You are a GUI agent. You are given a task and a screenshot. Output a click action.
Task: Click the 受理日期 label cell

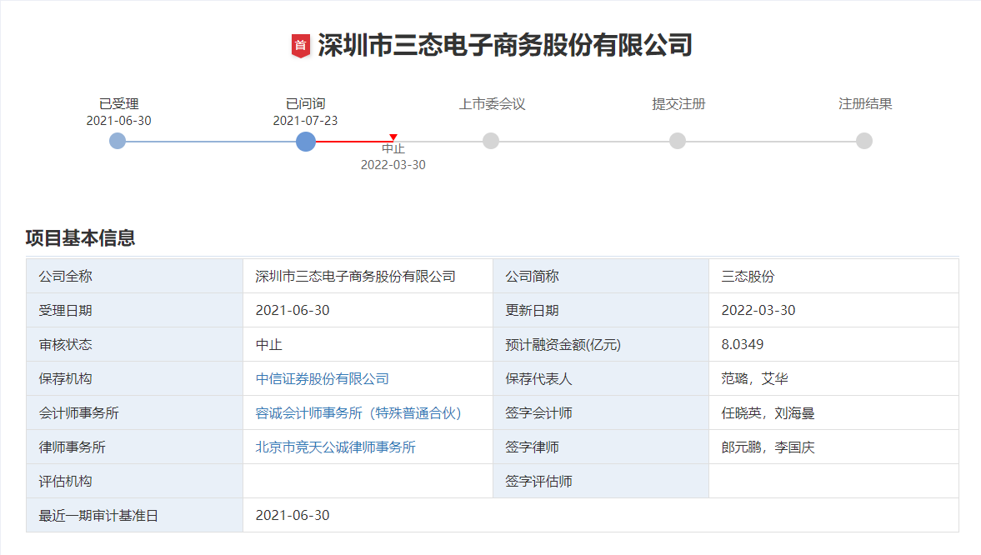(x=134, y=310)
